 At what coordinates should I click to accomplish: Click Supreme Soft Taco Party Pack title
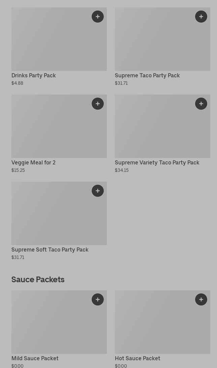point(50,249)
